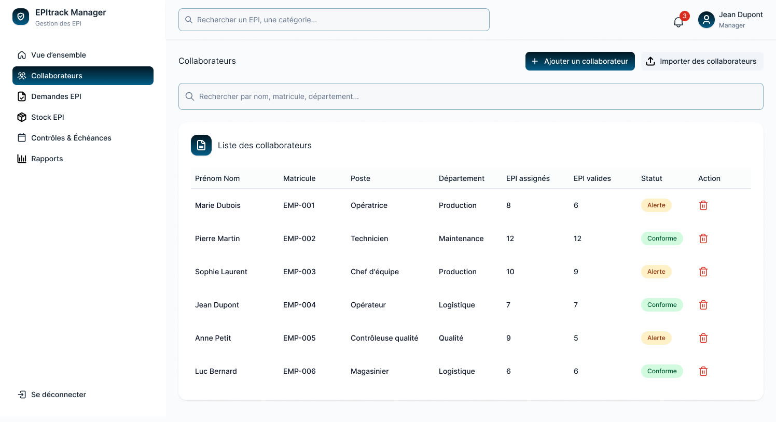The width and height of the screenshot is (776, 422).
Task: Click Jean Dupont user avatar icon
Action: (706, 20)
